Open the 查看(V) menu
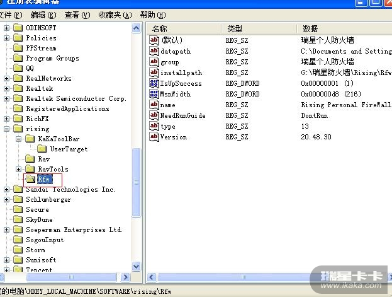The height and width of the screenshot is (297, 392). pos(77,15)
